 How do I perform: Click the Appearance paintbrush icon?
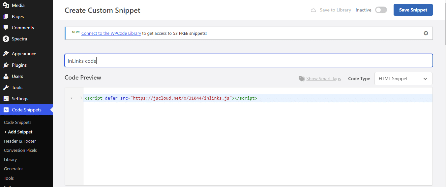tap(6, 54)
